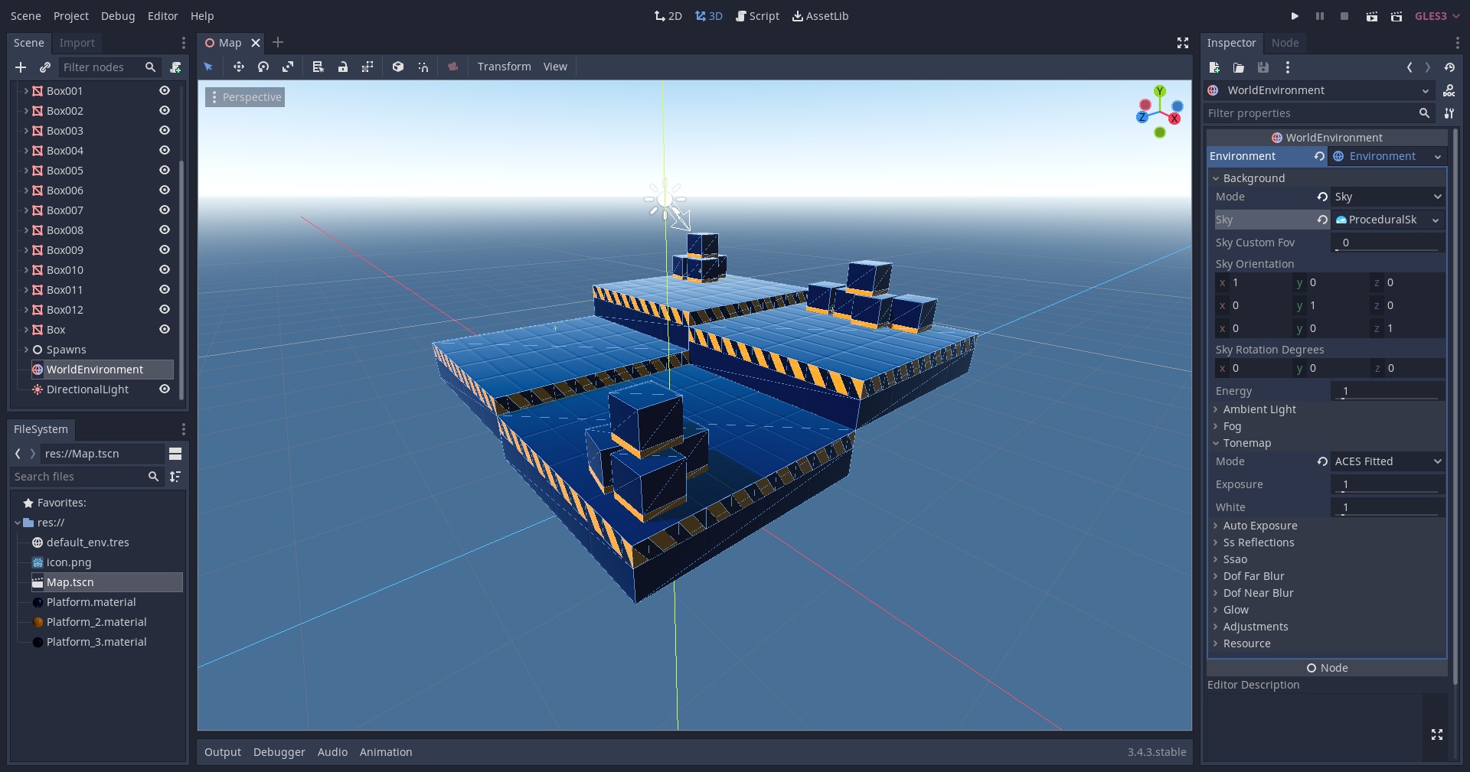Stop the running scene
The width and height of the screenshot is (1470, 772).
(x=1344, y=16)
